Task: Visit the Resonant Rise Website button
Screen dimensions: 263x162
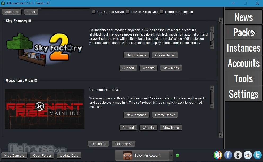Action: (148, 128)
